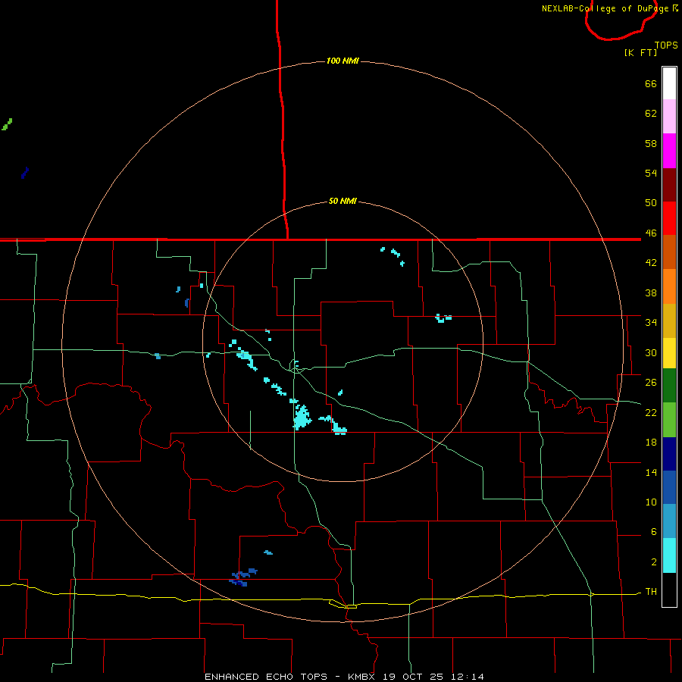This screenshot has height=682, width=682.
Task: Click the navy swatch between 14 and 18
Action: point(669,454)
